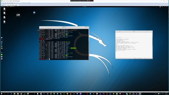Open the Kali Places menu
Viewport: 169px width, 95px height.
pyautogui.click(x=8, y=7)
